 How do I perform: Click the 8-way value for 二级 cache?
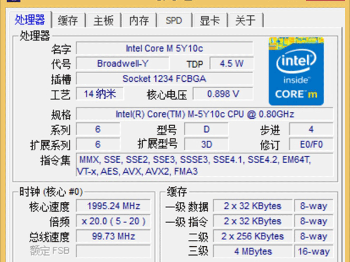314,236
